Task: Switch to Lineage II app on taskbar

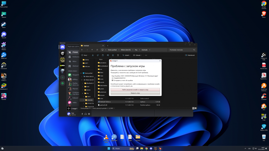Action: [160, 148]
